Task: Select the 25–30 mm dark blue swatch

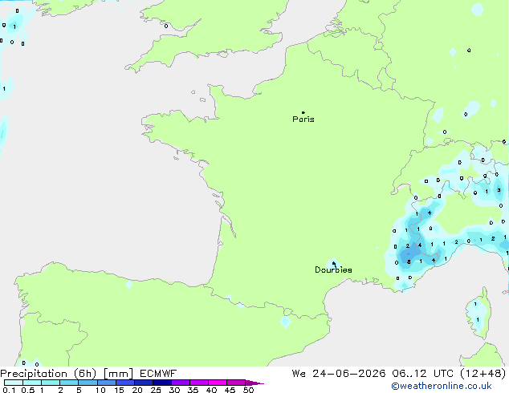Action: (161, 383)
